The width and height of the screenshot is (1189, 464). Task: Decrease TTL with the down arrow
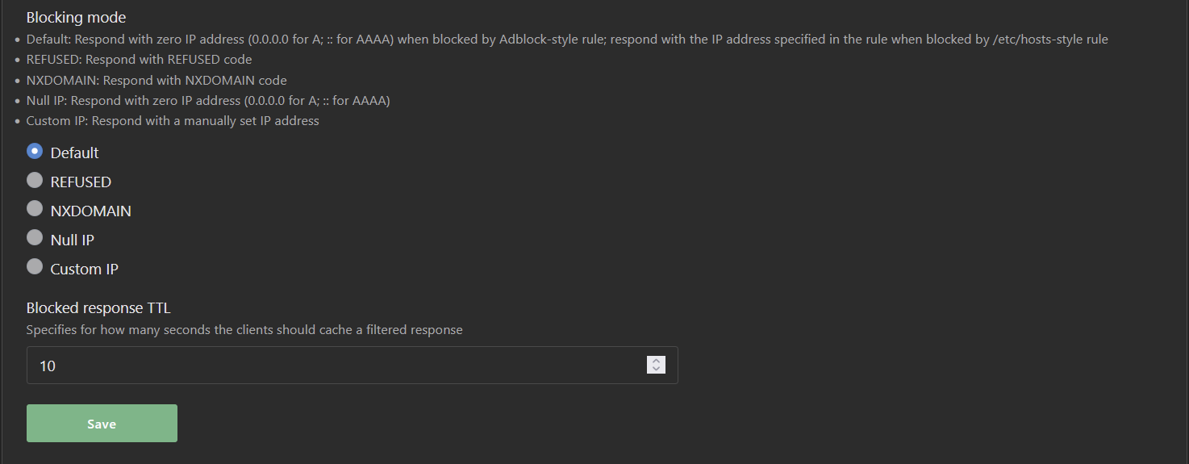click(657, 370)
